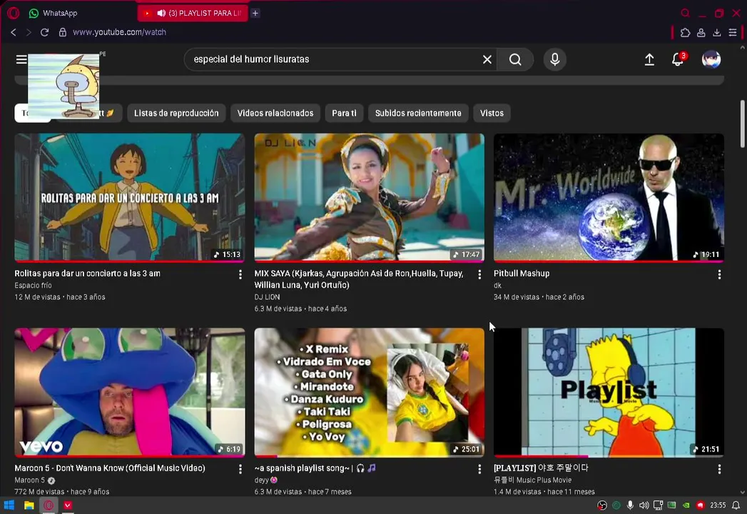
Task: Select the Vistos filter chip
Action: coord(492,113)
